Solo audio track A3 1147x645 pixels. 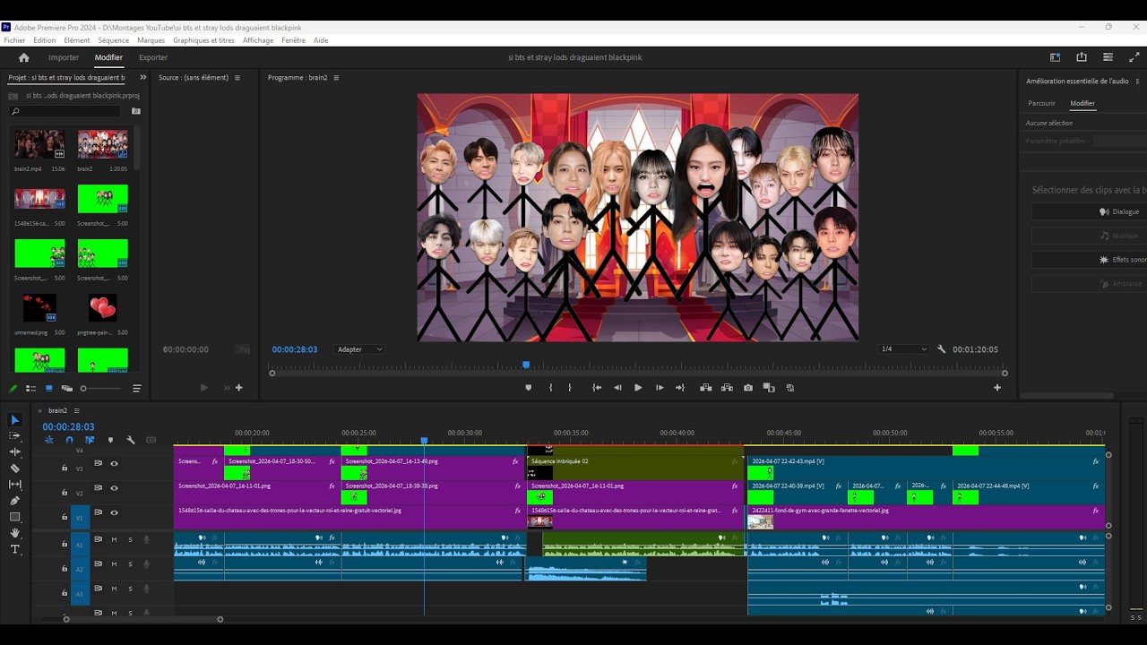[130, 589]
